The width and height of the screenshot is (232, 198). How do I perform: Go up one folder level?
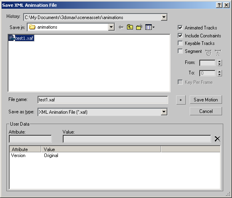pos(130,27)
